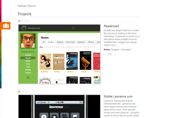Screen dimensions: 178x118
Task: Switch to the Finished books tab
Action: (x=51, y=42)
